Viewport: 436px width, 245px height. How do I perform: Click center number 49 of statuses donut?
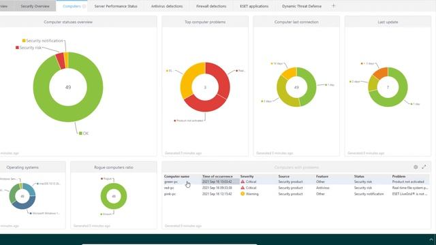[68, 87]
